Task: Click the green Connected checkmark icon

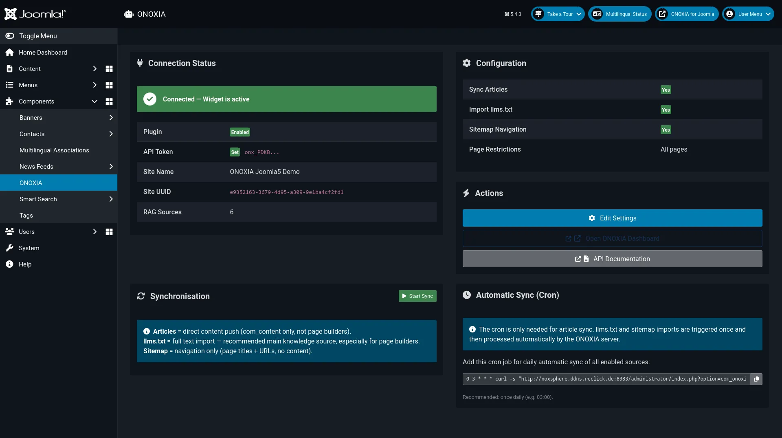Action: click(x=150, y=99)
